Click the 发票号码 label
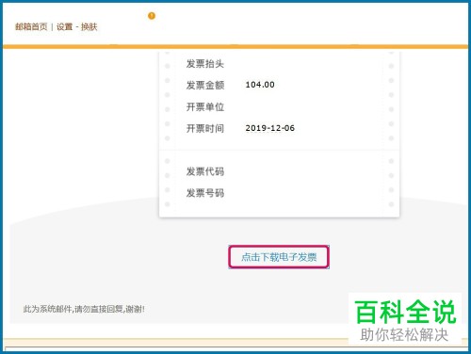Image resolution: width=471 pixels, height=354 pixels. [x=205, y=193]
